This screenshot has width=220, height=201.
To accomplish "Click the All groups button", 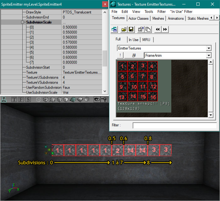I will click(134, 55).
